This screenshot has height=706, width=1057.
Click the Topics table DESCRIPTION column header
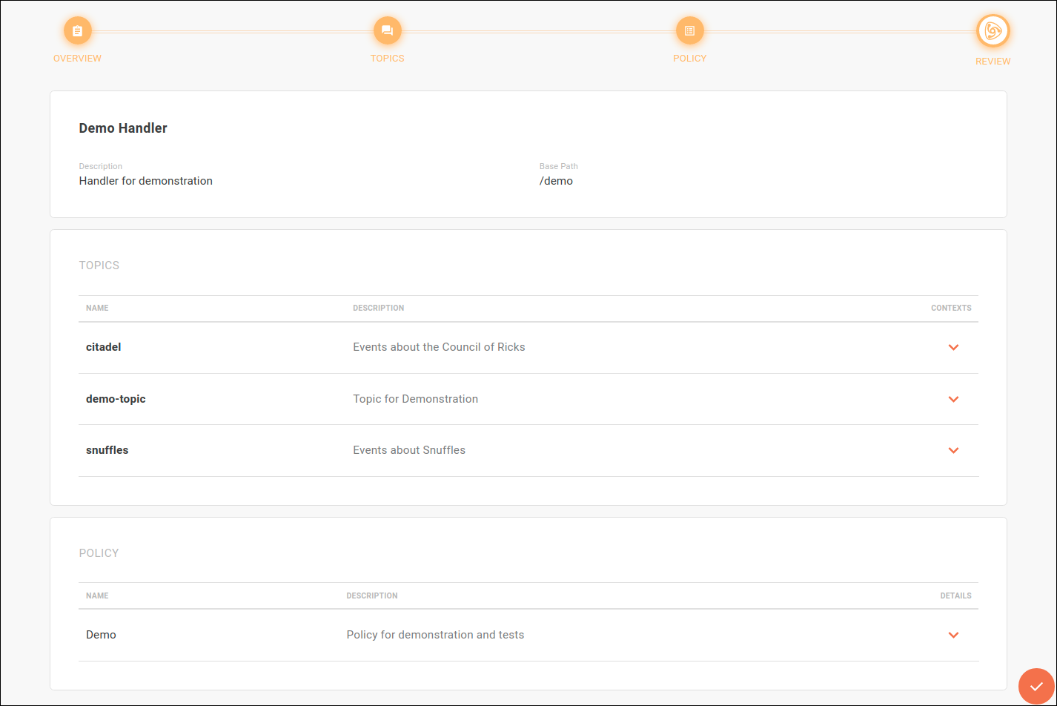378,308
